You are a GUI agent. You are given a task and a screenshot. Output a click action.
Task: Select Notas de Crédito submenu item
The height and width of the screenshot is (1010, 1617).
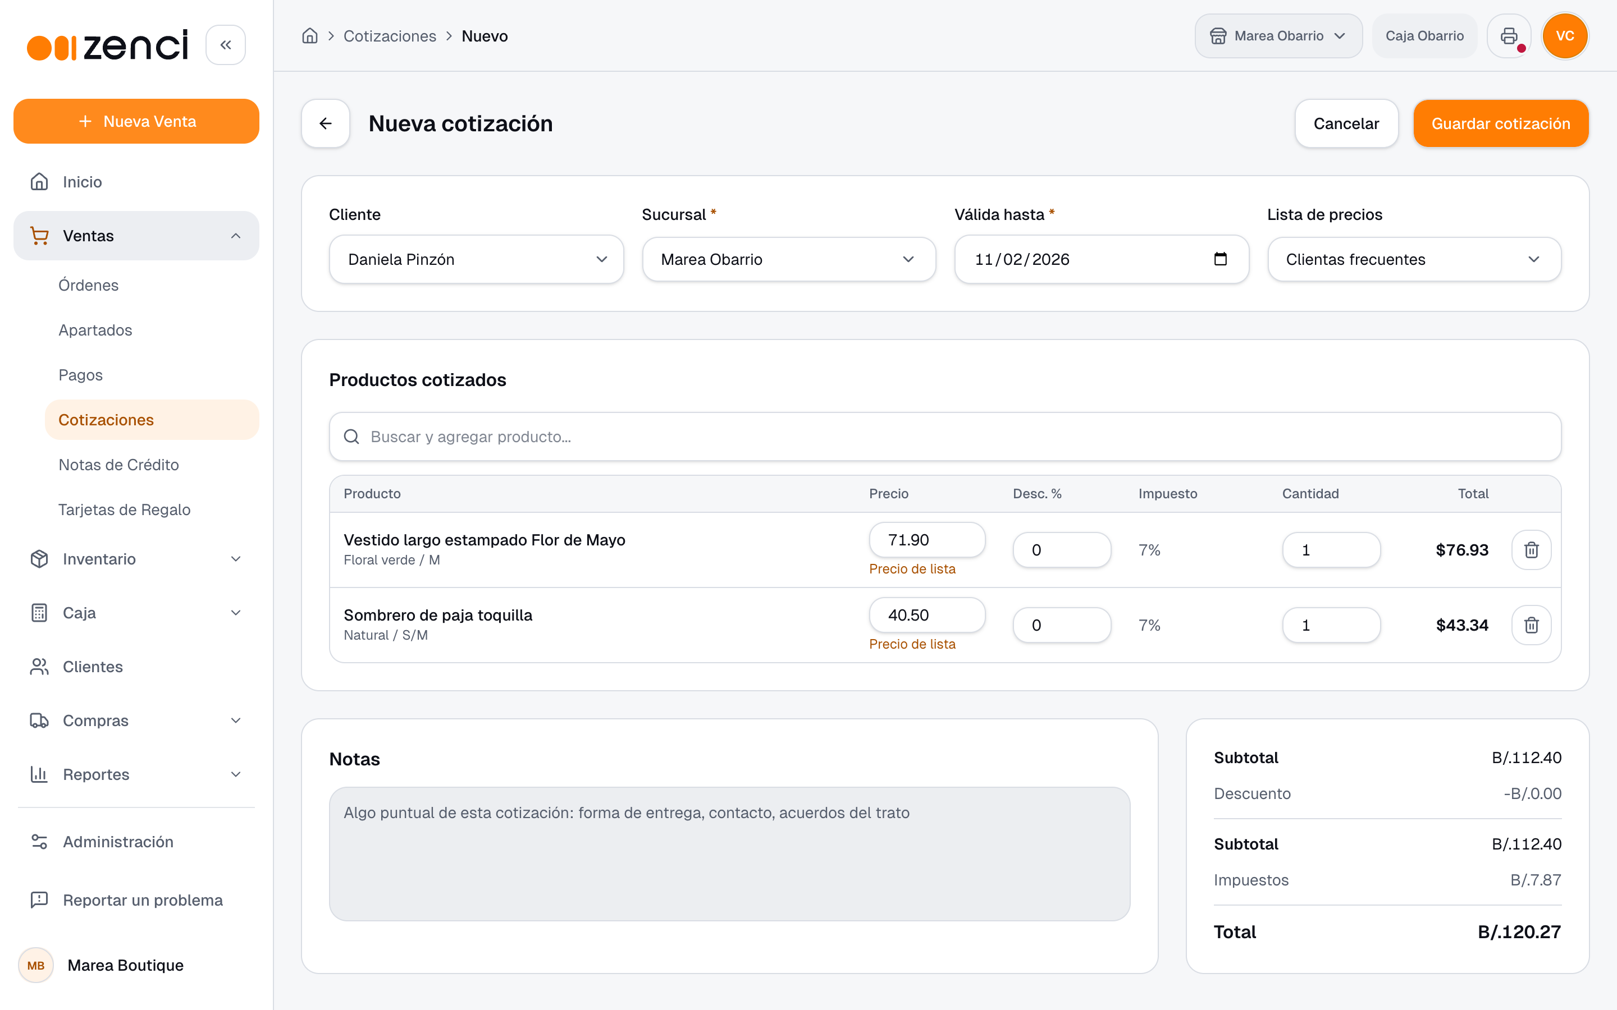[152, 465]
